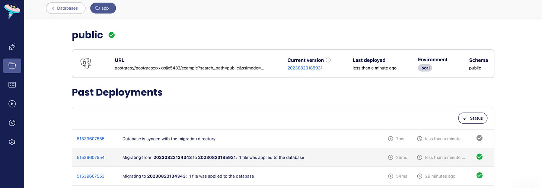Screen dimensions: 542x188
Task: Open deployment 51539607555
Action: [x=91, y=139]
